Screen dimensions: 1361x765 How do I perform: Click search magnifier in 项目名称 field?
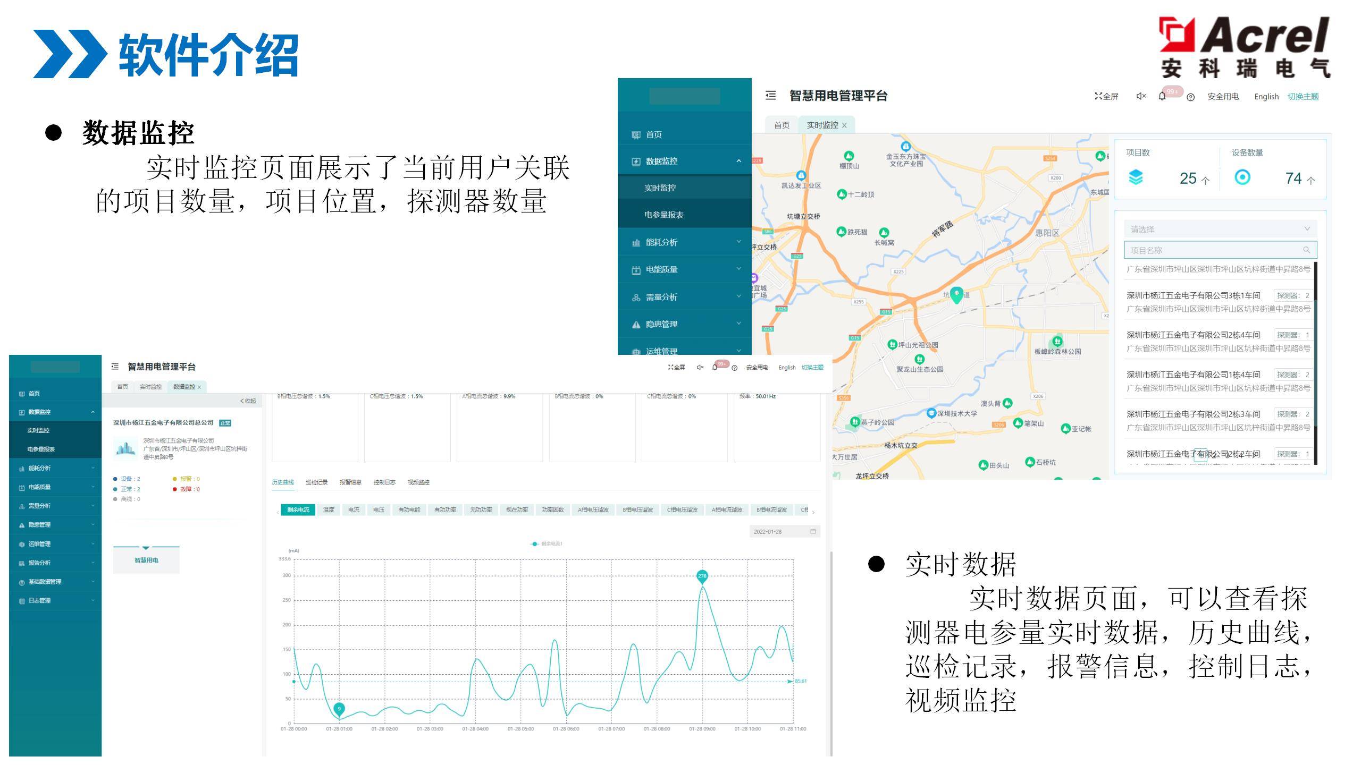point(1306,250)
